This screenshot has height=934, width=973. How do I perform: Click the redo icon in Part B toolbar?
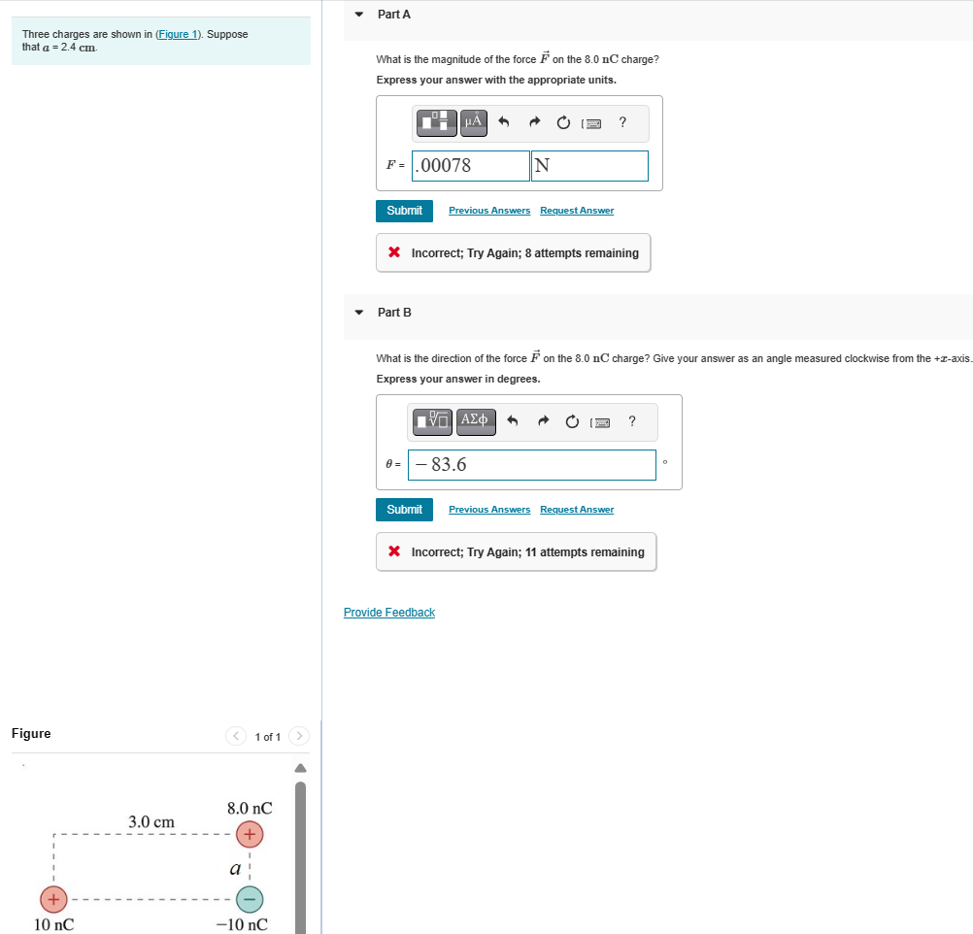(542, 421)
